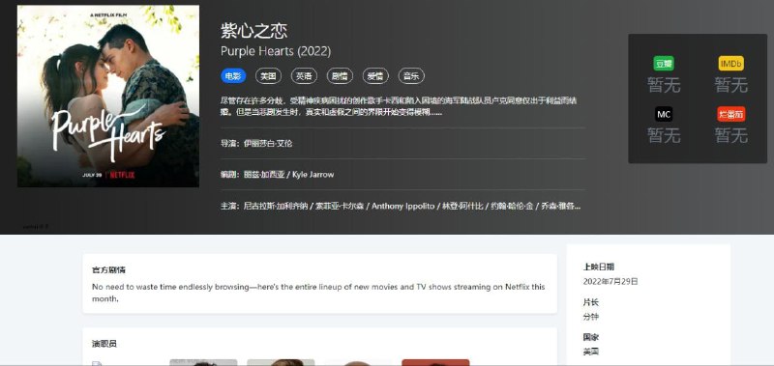Open actor 尼古拉斯·加利齐纳 link
The image size is (774, 366).
(x=276, y=206)
